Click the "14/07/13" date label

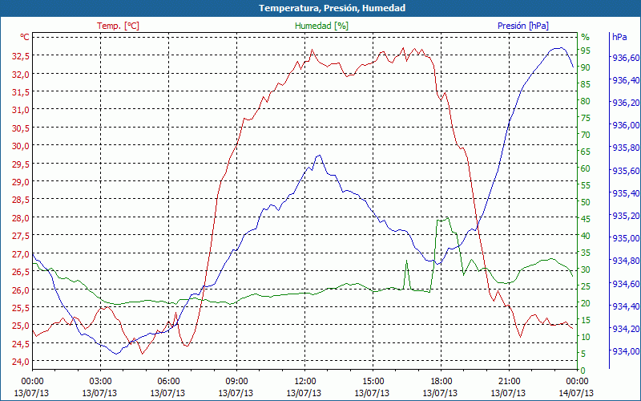click(x=576, y=393)
